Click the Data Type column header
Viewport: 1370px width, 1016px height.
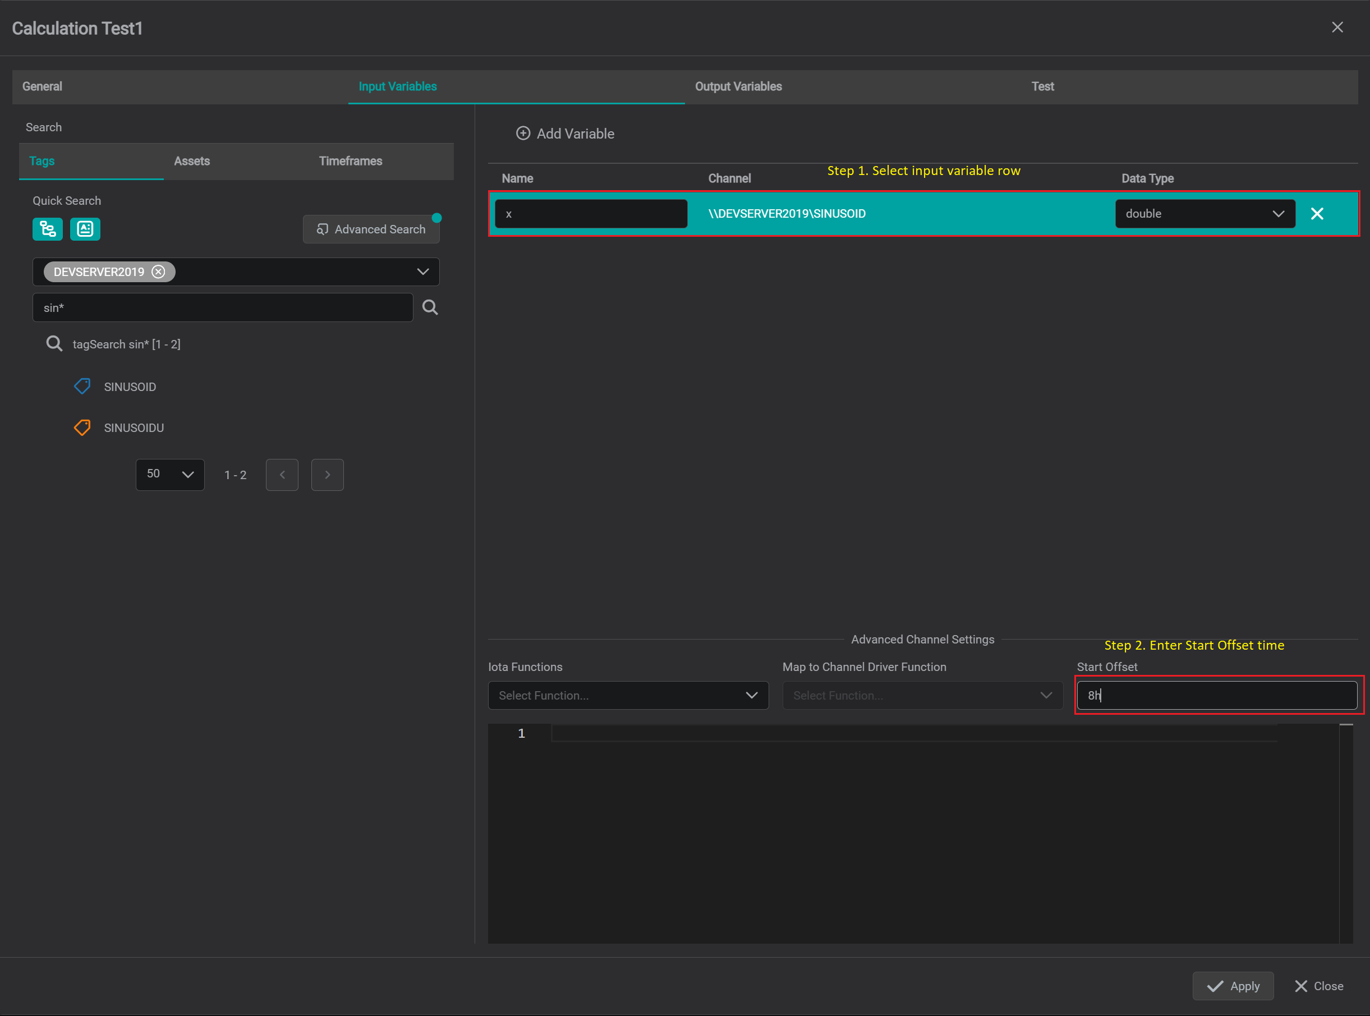(1147, 178)
